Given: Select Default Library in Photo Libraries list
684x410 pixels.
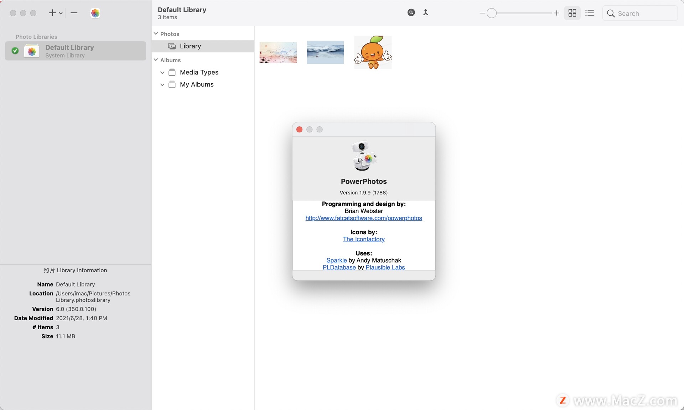Looking at the screenshot, I should [76, 51].
